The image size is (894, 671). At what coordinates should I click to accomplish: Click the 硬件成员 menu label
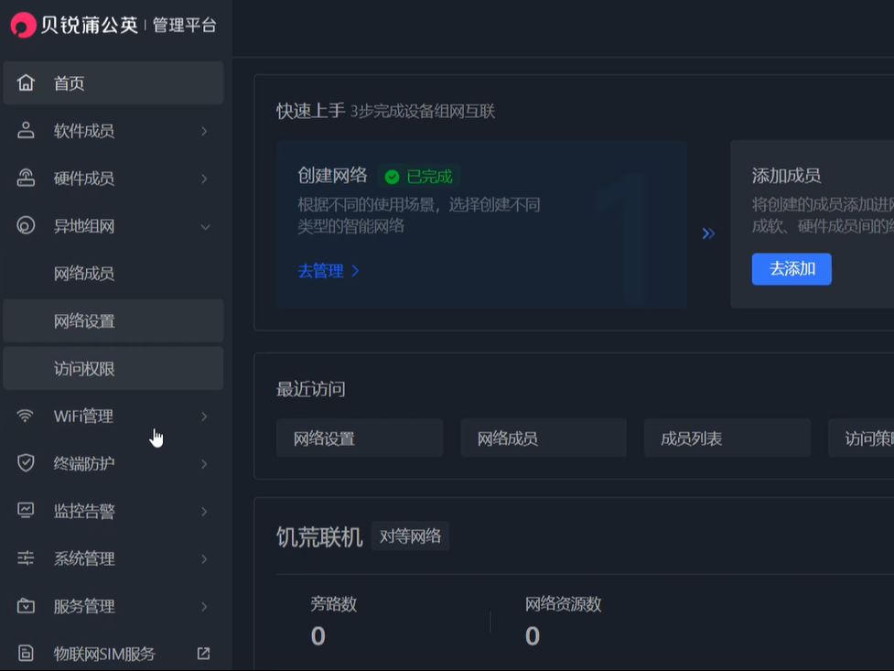[x=84, y=178]
